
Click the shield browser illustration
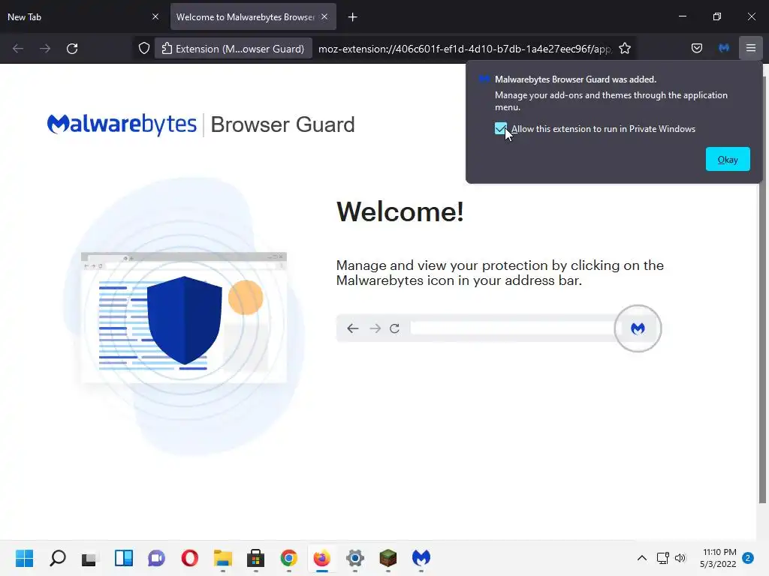184,317
